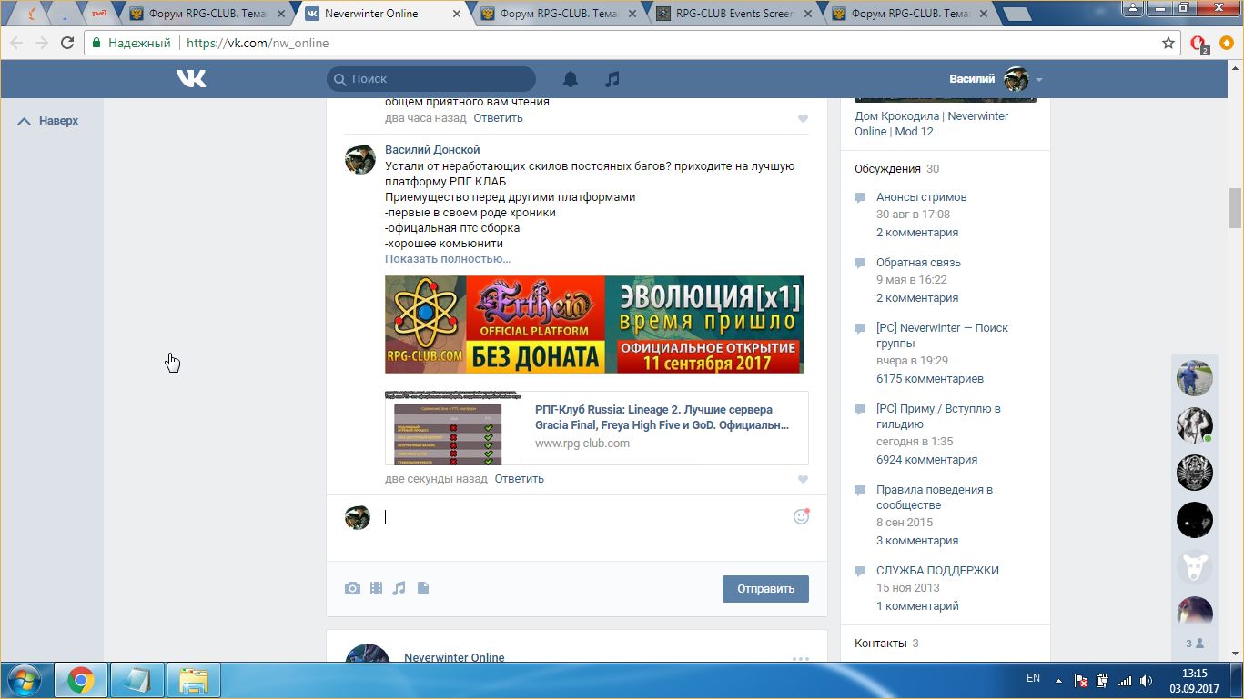Click the EN language indicator
Screen dimensions: 1244x699
[1033, 678]
